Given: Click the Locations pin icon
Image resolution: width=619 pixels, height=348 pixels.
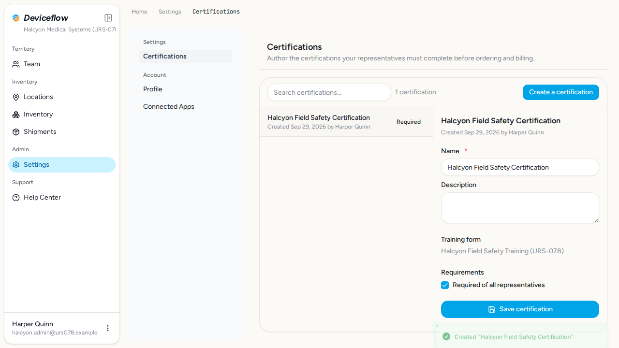Looking at the screenshot, I should point(16,97).
